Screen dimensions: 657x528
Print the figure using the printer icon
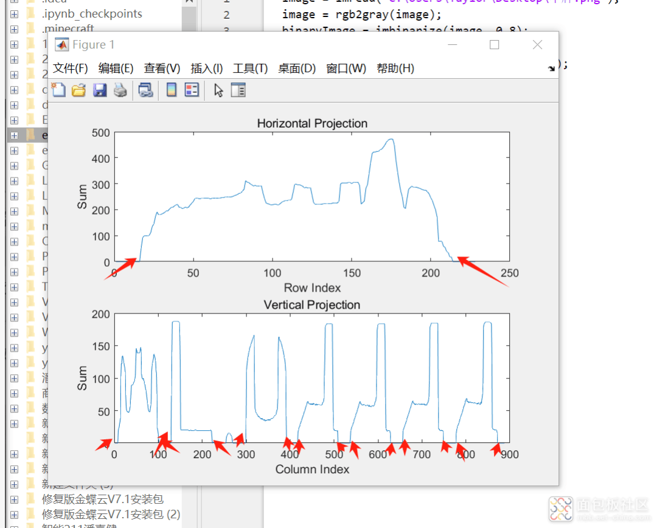point(120,91)
